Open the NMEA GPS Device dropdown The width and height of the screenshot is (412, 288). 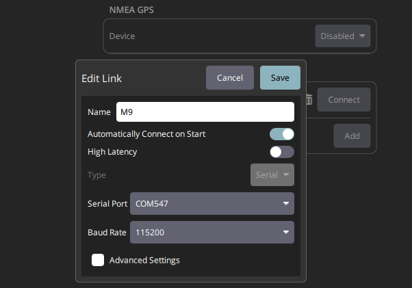pos(342,36)
